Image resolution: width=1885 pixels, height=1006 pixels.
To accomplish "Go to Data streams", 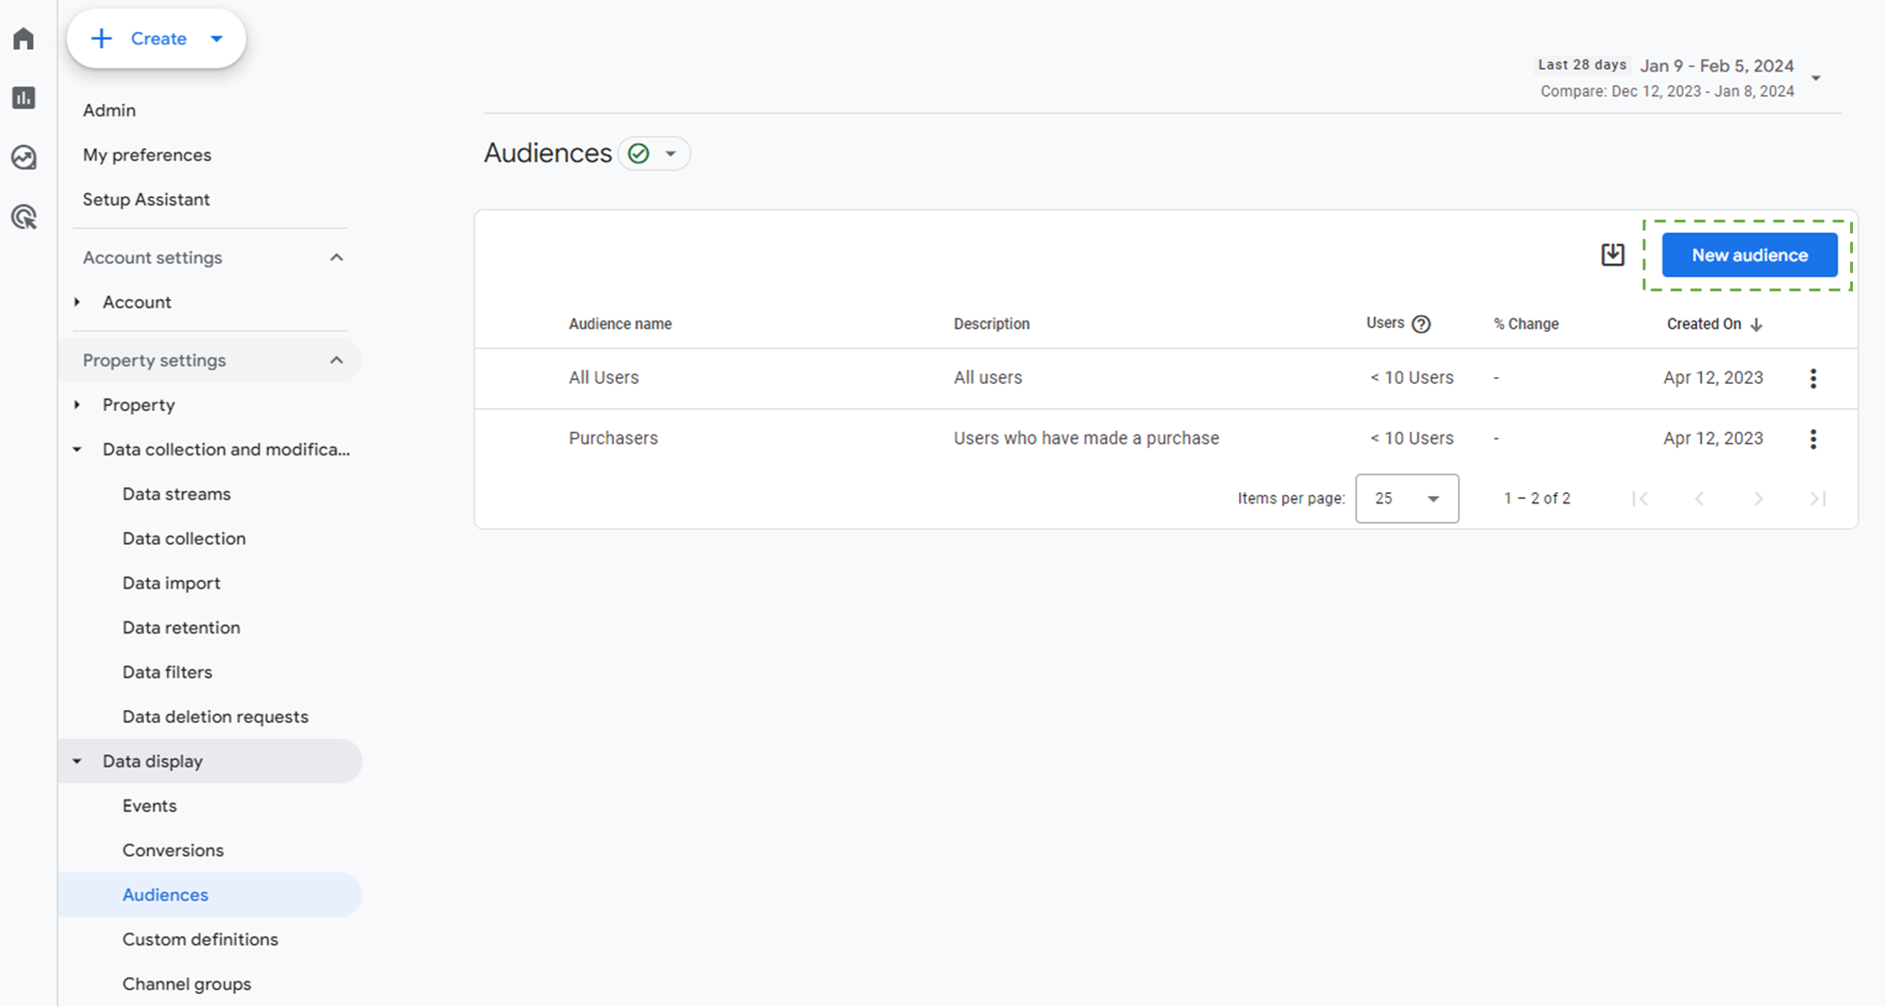I will 176,494.
